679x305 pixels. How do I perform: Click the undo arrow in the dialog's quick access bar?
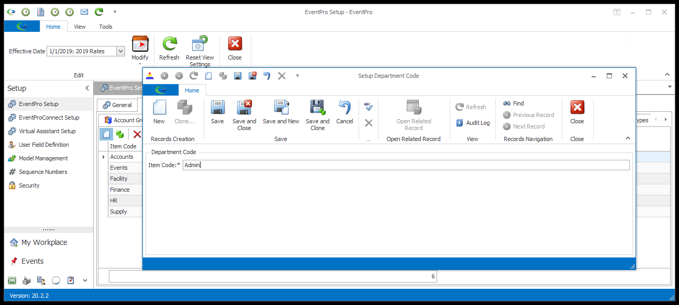pos(267,76)
